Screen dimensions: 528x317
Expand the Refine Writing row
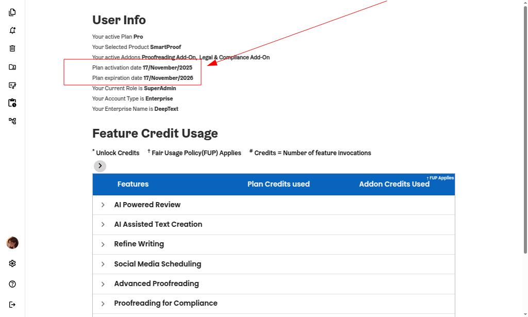(x=103, y=244)
